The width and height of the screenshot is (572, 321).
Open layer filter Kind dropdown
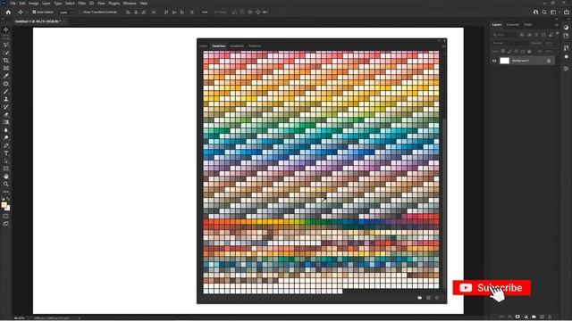pyautogui.click(x=505, y=35)
